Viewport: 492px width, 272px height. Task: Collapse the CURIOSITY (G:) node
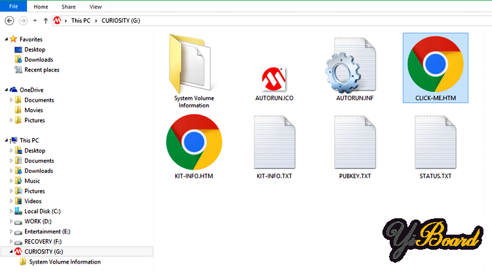[x=11, y=252]
